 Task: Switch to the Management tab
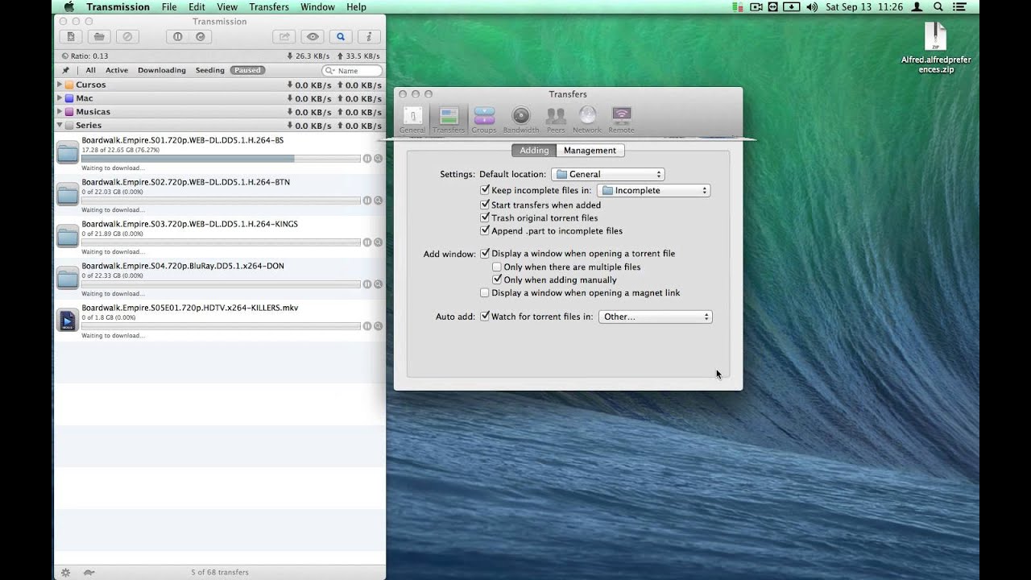click(x=590, y=151)
